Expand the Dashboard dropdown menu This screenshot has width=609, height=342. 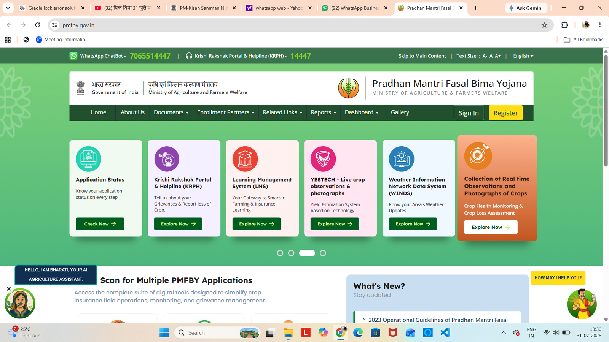tap(362, 112)
